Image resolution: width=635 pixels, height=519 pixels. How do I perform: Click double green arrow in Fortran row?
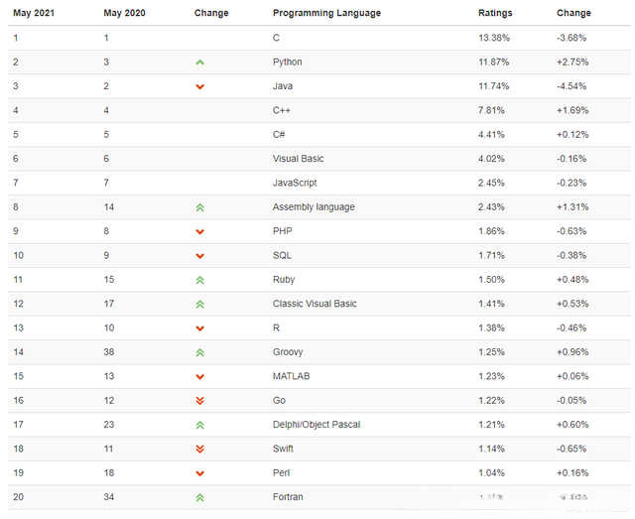coord(200,497)
